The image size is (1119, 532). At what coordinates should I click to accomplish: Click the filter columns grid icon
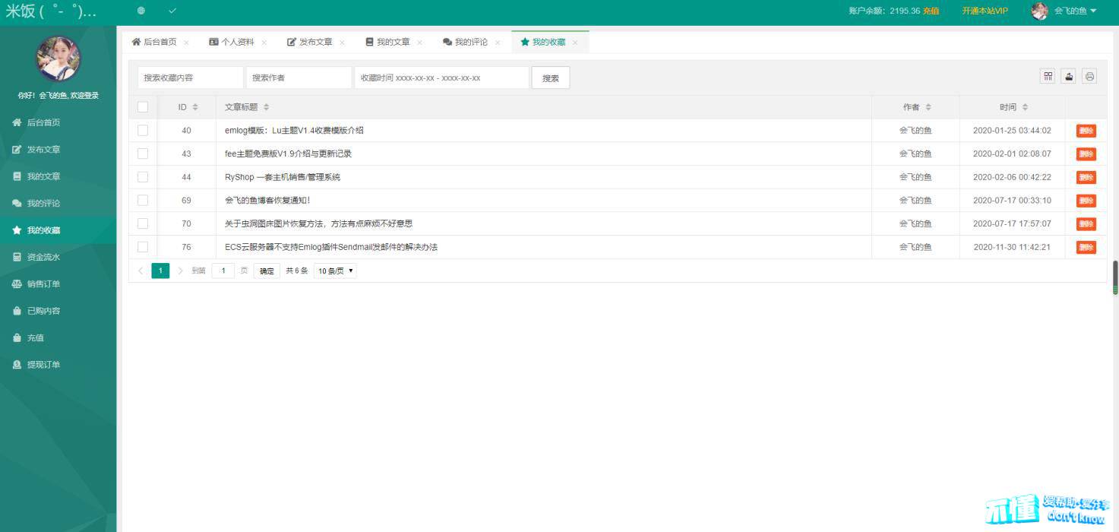point(1048,76)
